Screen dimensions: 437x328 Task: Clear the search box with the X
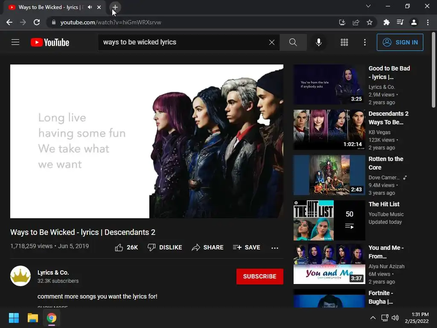pyautogui.click(x=272, y=42)
